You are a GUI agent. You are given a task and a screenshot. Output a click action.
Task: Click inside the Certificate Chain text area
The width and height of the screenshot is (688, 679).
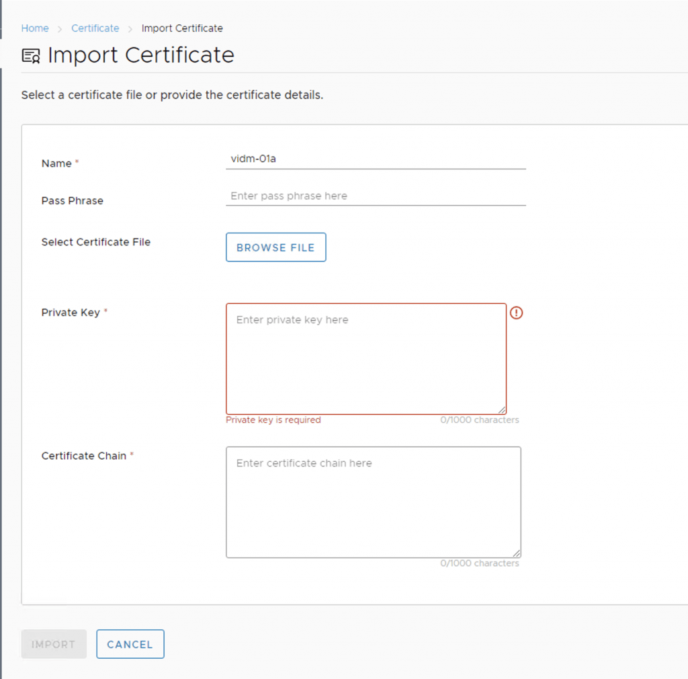[x=373, y=502]
